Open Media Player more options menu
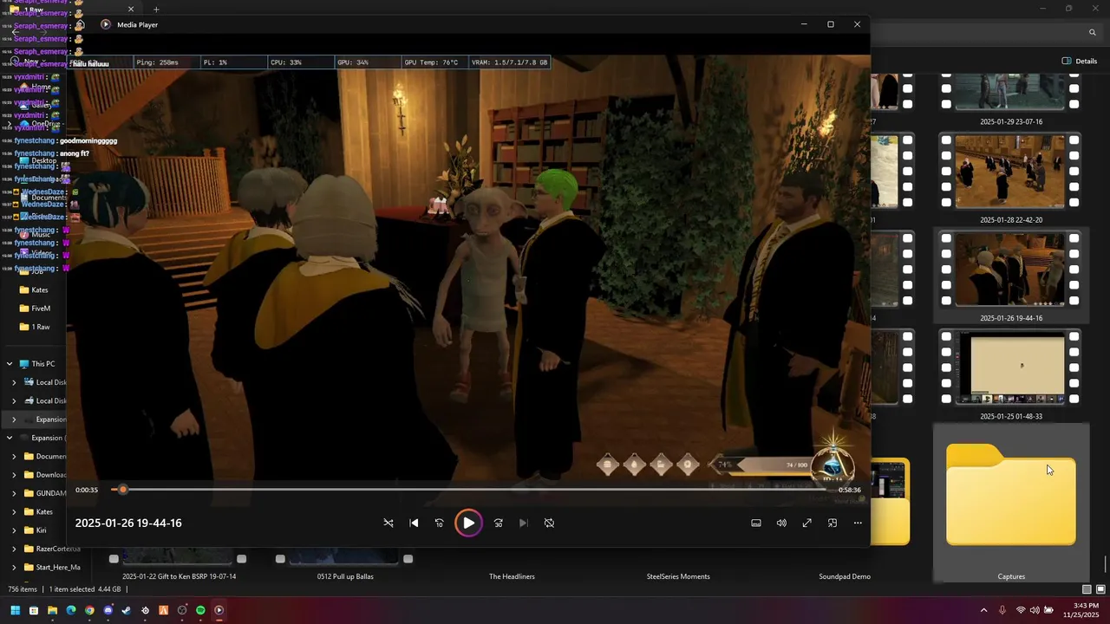The height and width of the screenshot is (624, 1110). point(858,523)
